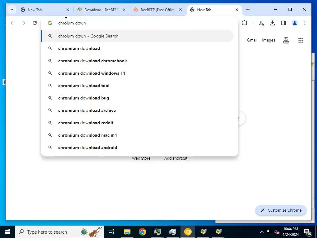Screen dimensions: 317x238
Task: Click the Google G icon in omnibox
Action: pos(50,23)
